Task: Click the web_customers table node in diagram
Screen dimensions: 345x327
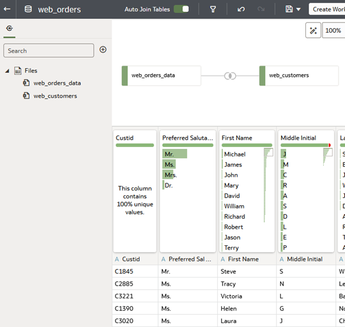Action: (x=299, y=76)
